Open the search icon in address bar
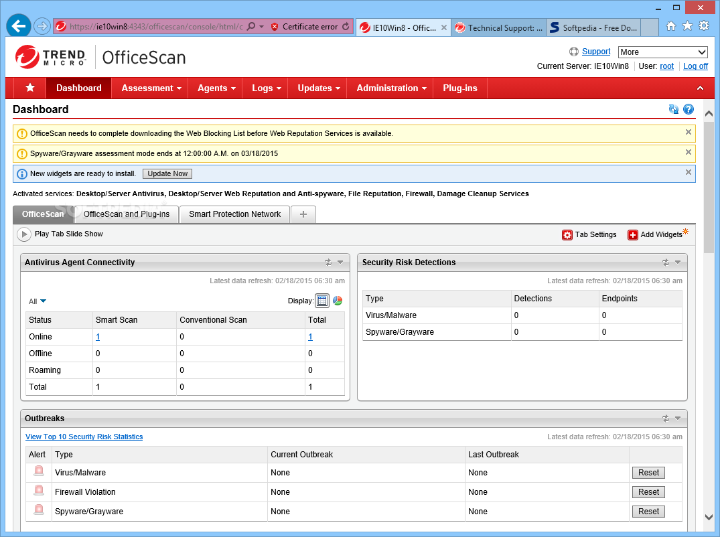The image size is (720, 537). [x=251, y=27]
